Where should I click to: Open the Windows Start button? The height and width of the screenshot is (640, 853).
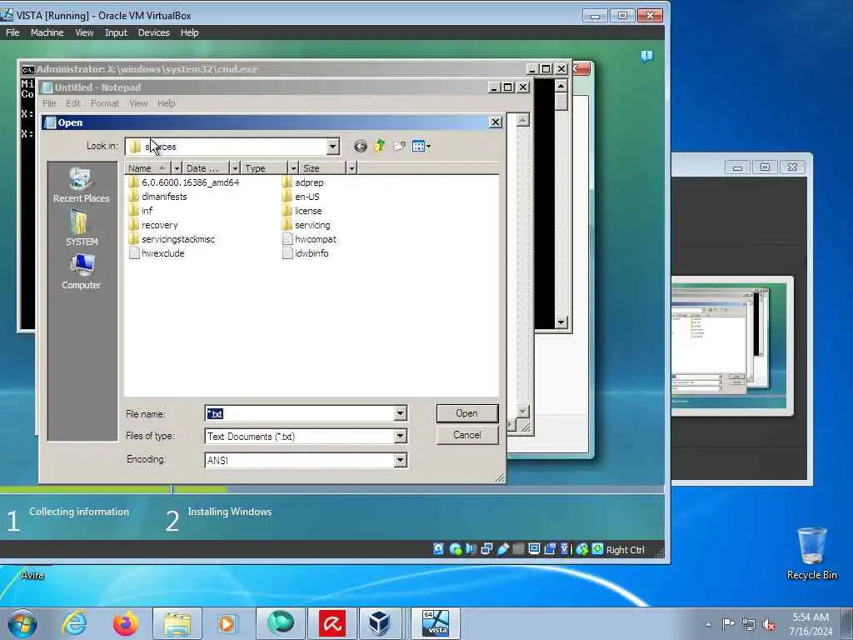pos(22,623)
